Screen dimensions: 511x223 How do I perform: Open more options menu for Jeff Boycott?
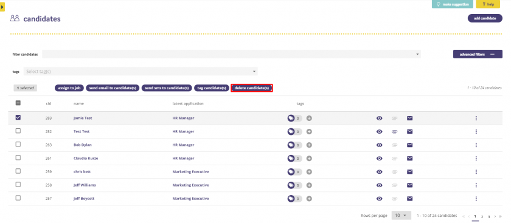click(x=476, y=198)
